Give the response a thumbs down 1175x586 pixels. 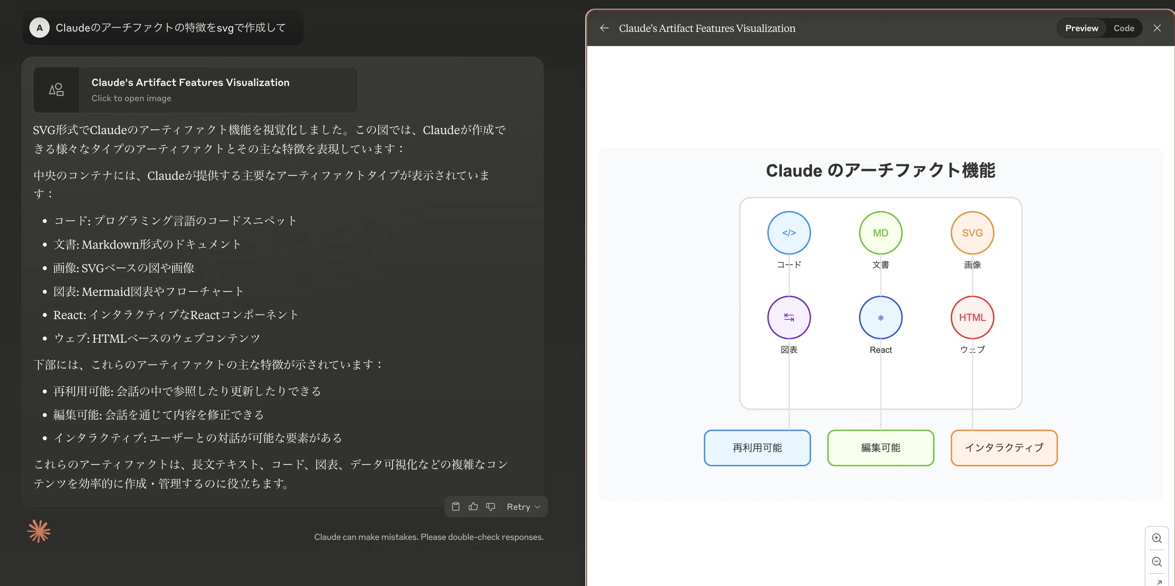490,507
